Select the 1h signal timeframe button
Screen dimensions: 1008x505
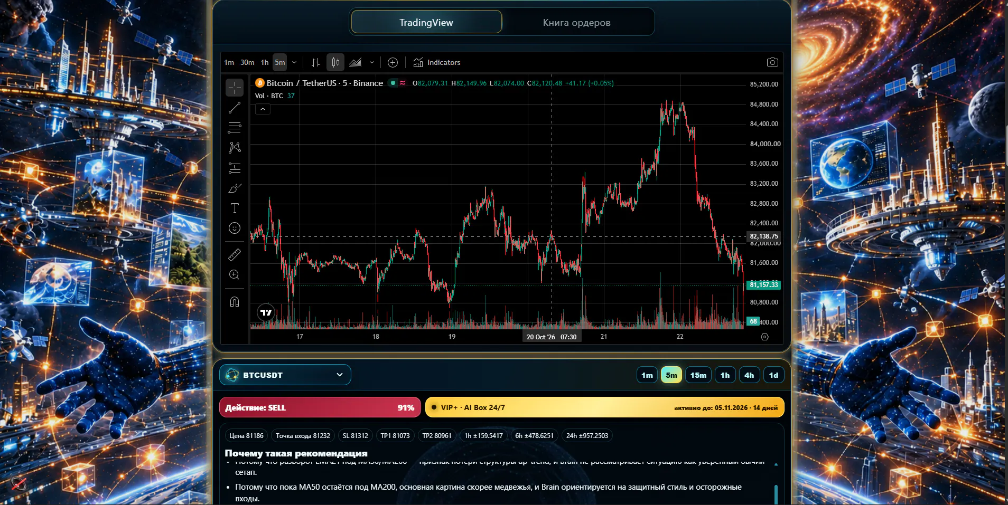(725, 375)
